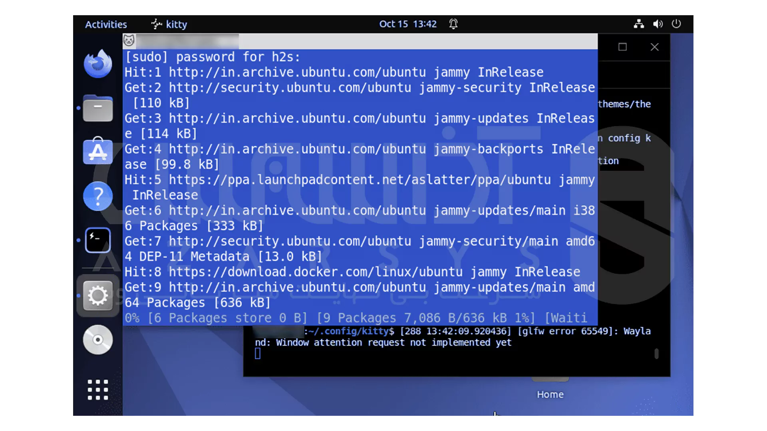Open the notification bell in top bar
The width and height of the screenshot is (767, 431).
pos(453,24)
